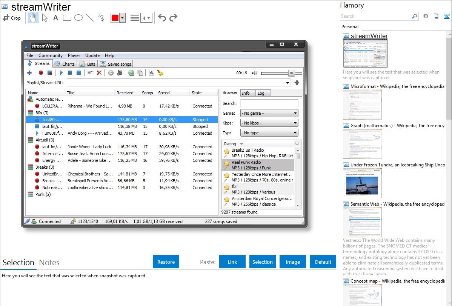
Task: Select the rectangle drawing tool
Action: point(67,18)
